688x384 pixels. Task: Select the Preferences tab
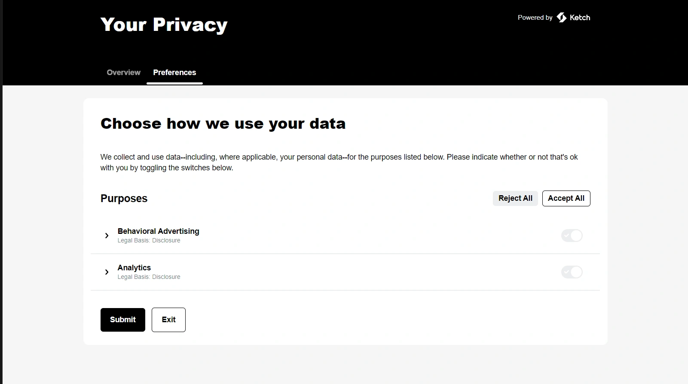tap(174, 73)
